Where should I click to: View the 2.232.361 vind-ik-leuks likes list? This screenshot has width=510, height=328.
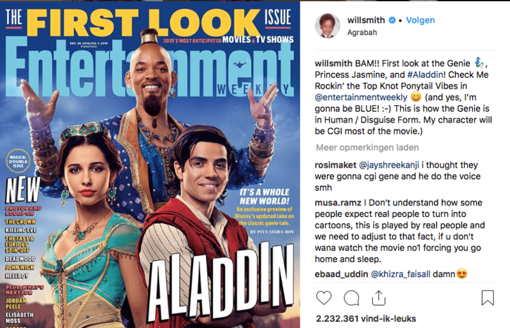[366, 318]
